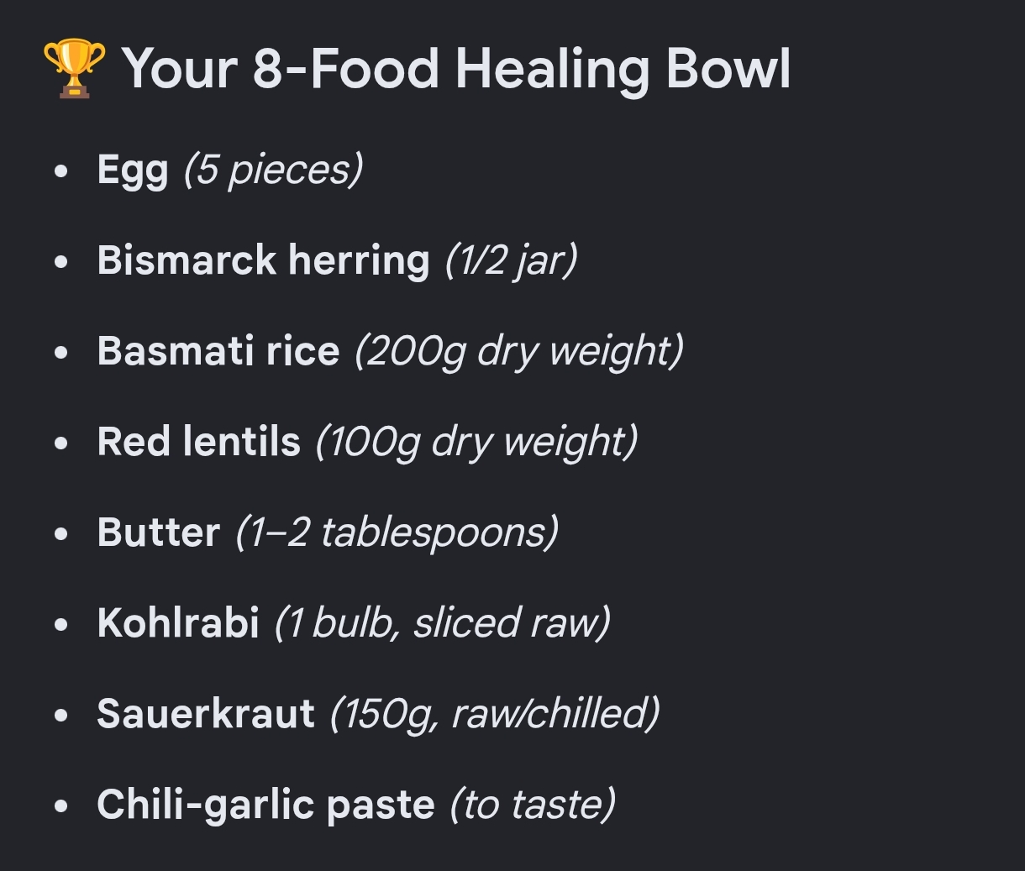Select the word 'Egg'

133,171
